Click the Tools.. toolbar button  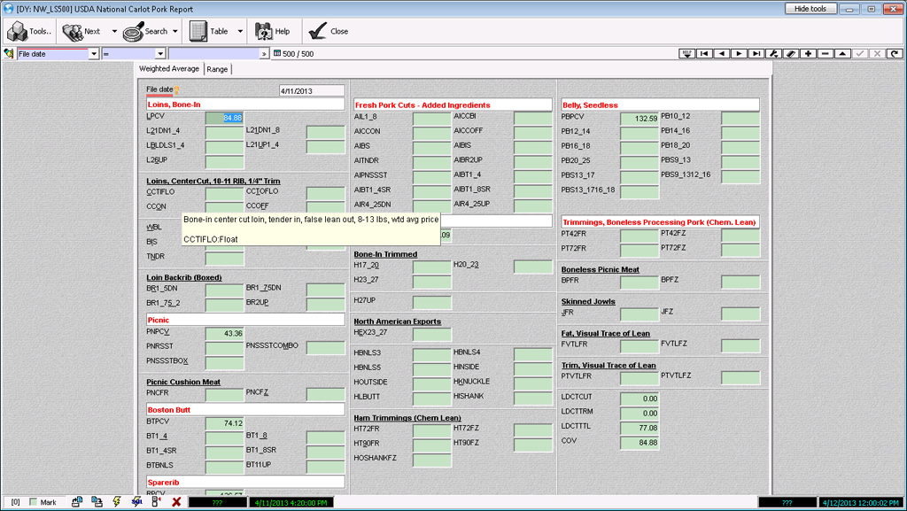click(29, 31)
